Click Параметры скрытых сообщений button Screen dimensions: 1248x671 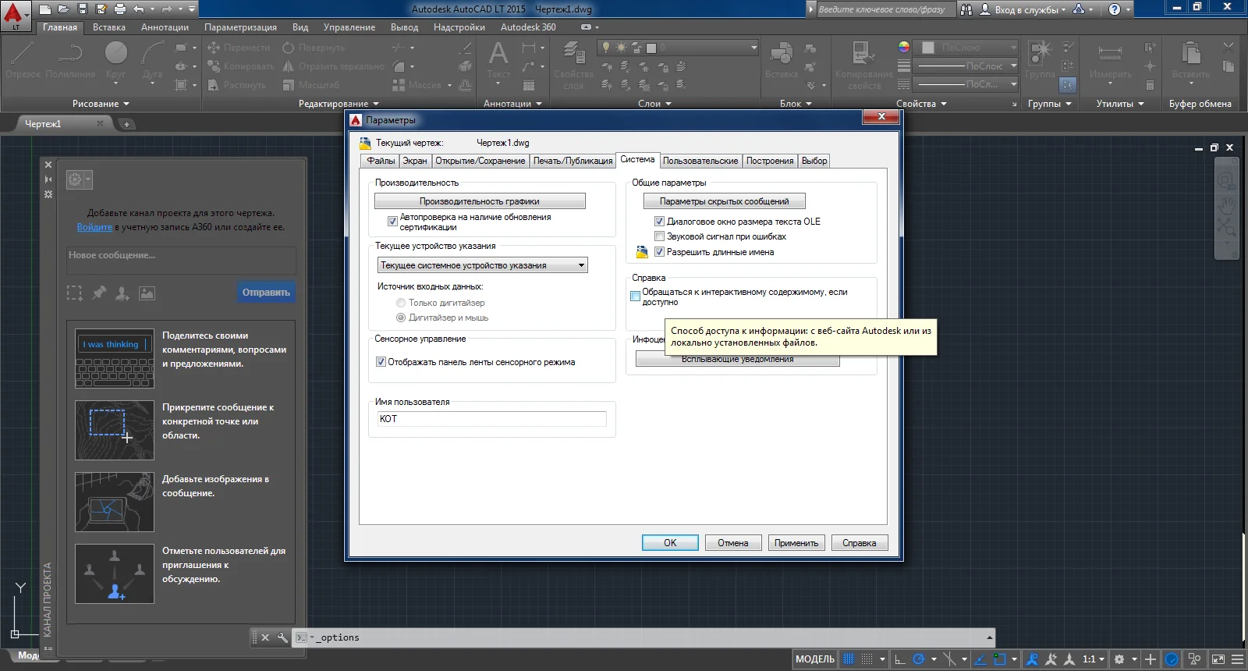coord(725,201)
